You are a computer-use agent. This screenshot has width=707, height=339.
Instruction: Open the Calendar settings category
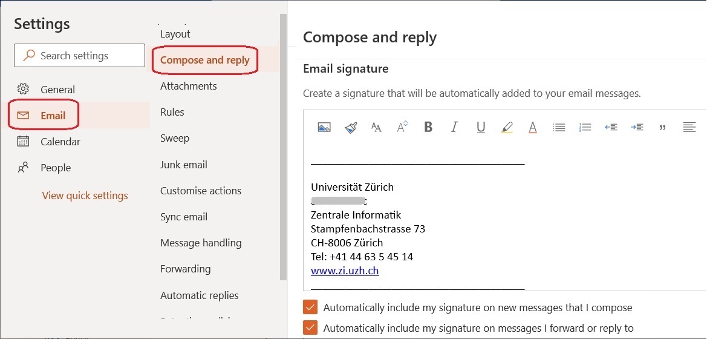click(60, 142)
